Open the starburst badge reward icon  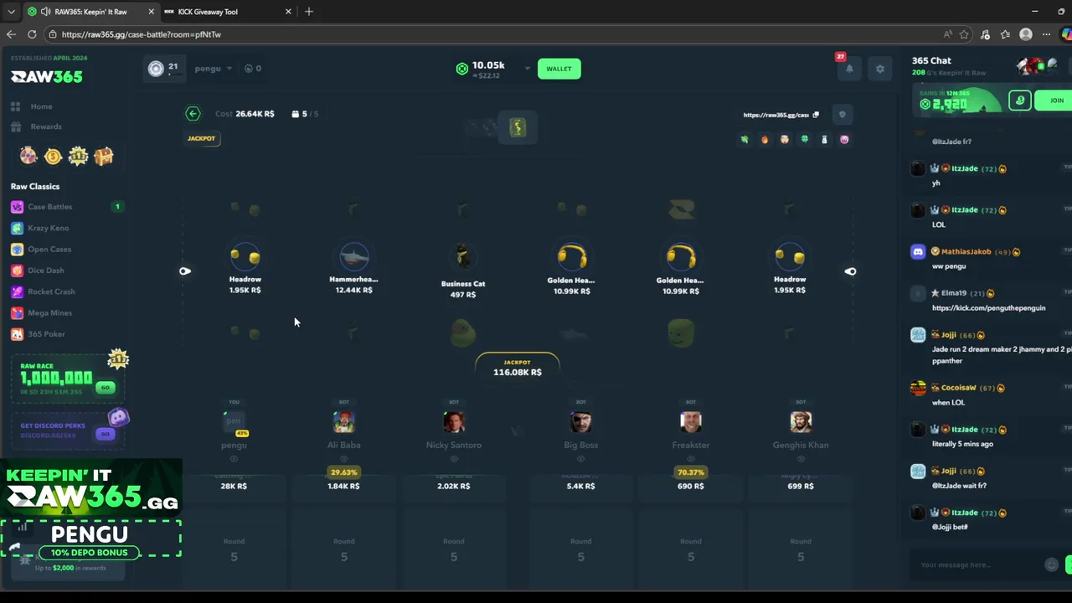pos(78,156)
